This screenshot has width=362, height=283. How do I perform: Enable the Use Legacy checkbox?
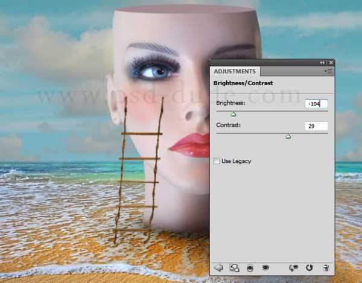coord(217,161)
